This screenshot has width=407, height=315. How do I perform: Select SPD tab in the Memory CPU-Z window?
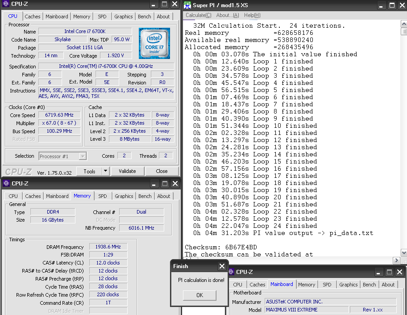click(x=103, y=196)
